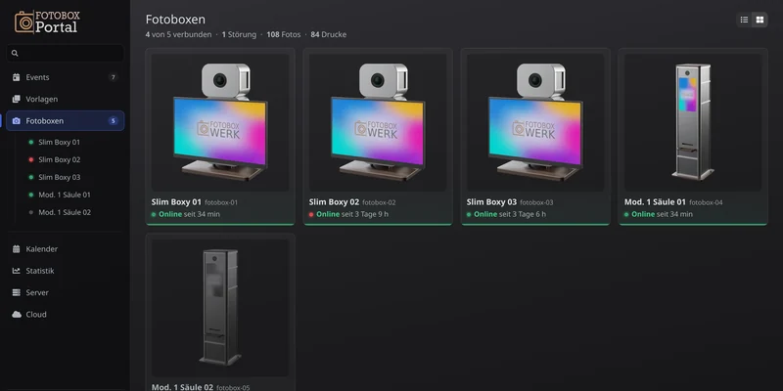Viewport: 783px width, 391px height.
Task: Click the search magnifier icon
Action: coord(15,53)
